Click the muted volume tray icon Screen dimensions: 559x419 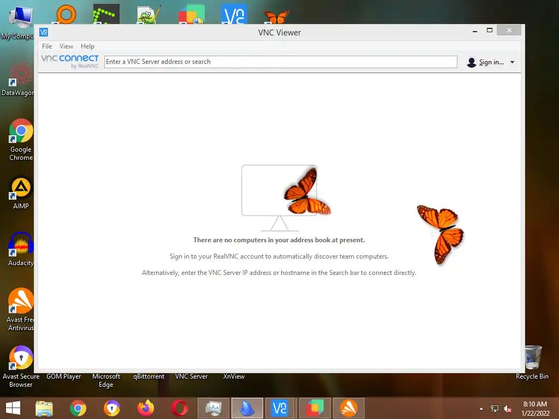pos(508,409)
